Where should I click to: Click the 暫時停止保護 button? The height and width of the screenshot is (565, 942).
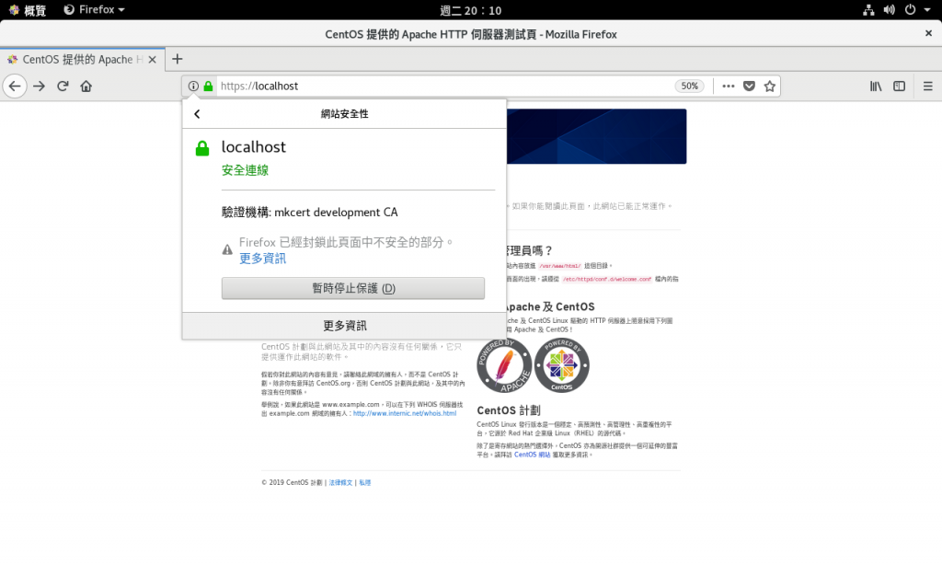tap(352, 288)
